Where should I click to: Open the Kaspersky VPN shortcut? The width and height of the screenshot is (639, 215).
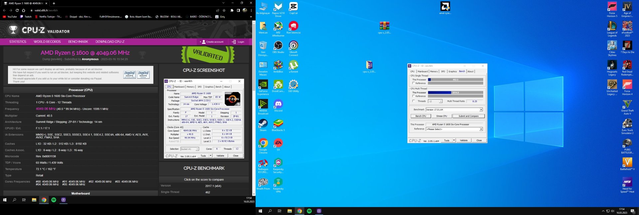(278, 185)
